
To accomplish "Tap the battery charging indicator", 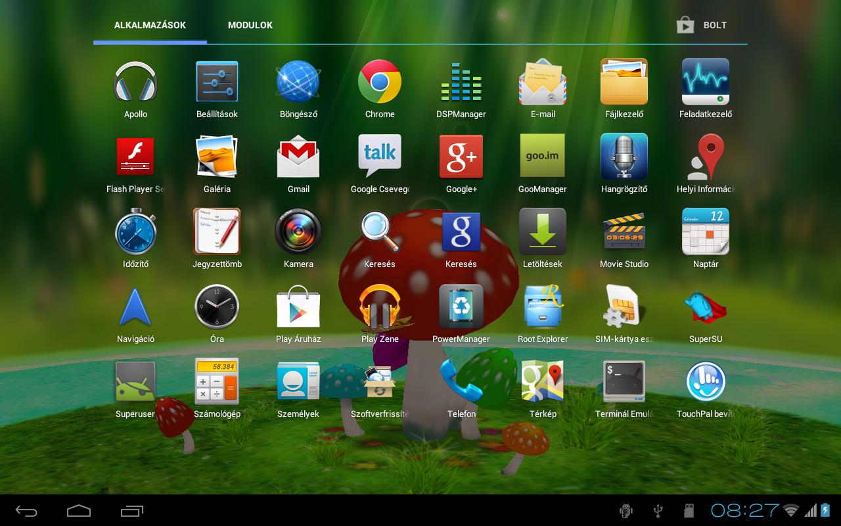I will [825, 510].
